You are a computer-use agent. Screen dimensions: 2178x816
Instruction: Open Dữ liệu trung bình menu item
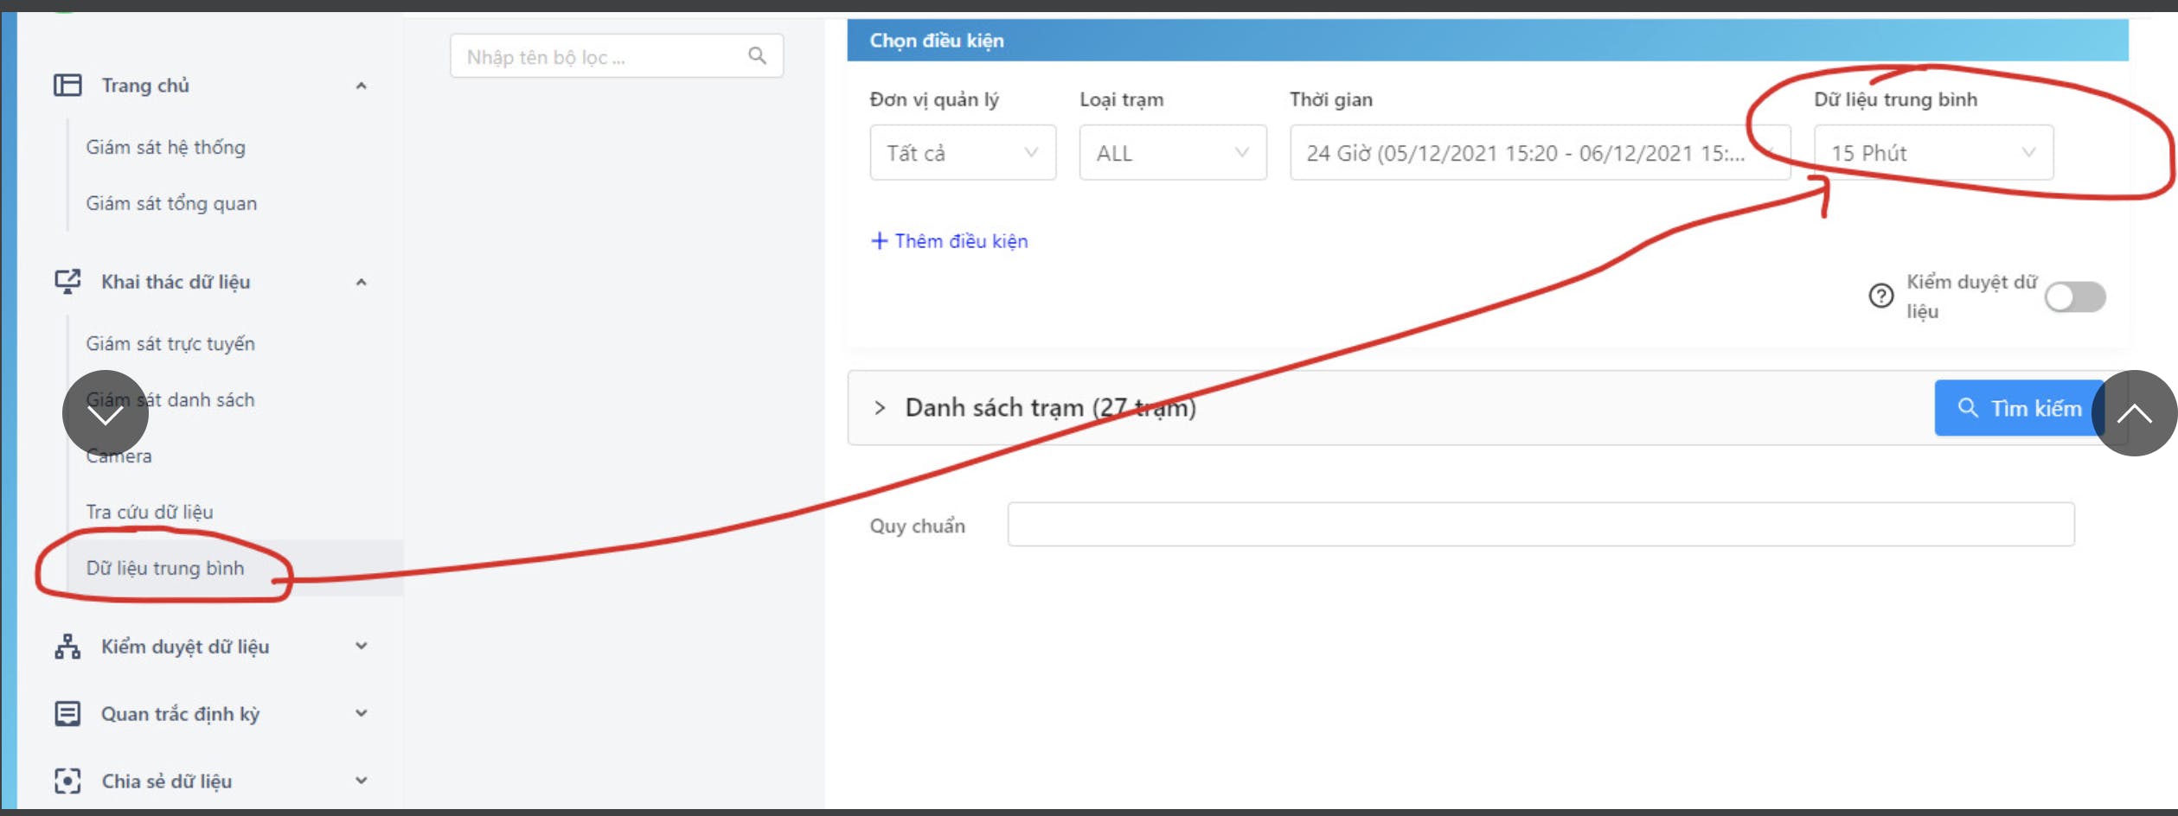165,568
